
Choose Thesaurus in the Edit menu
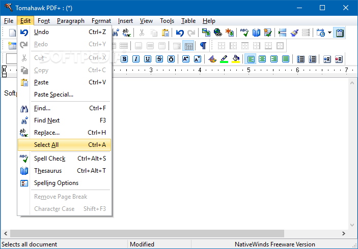64,171
